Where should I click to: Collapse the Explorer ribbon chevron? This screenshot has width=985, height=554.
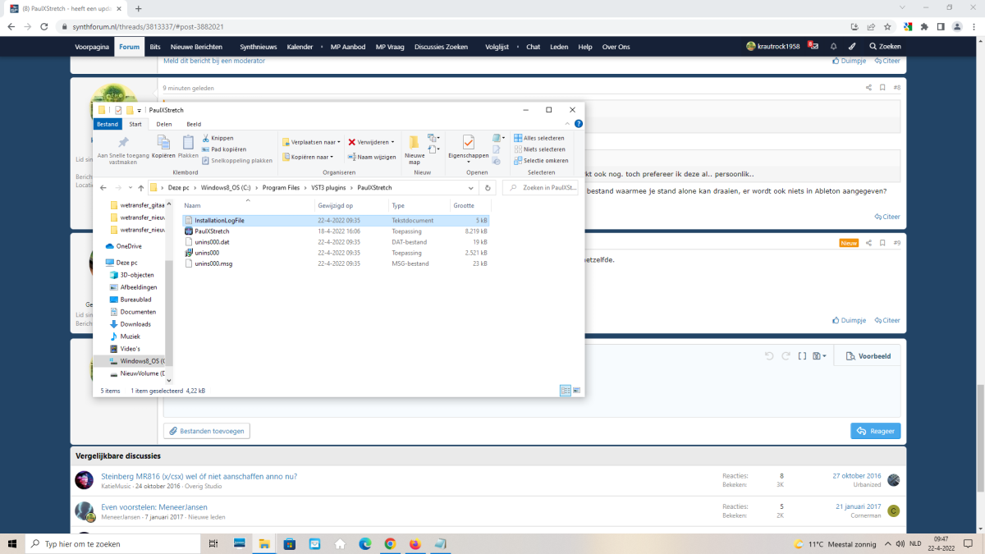(x=567, y=124)
